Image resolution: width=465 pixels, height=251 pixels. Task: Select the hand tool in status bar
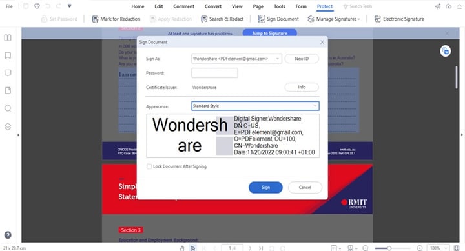click(x=181, y=248)
